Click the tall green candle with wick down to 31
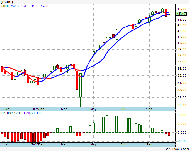 (81, 85)
